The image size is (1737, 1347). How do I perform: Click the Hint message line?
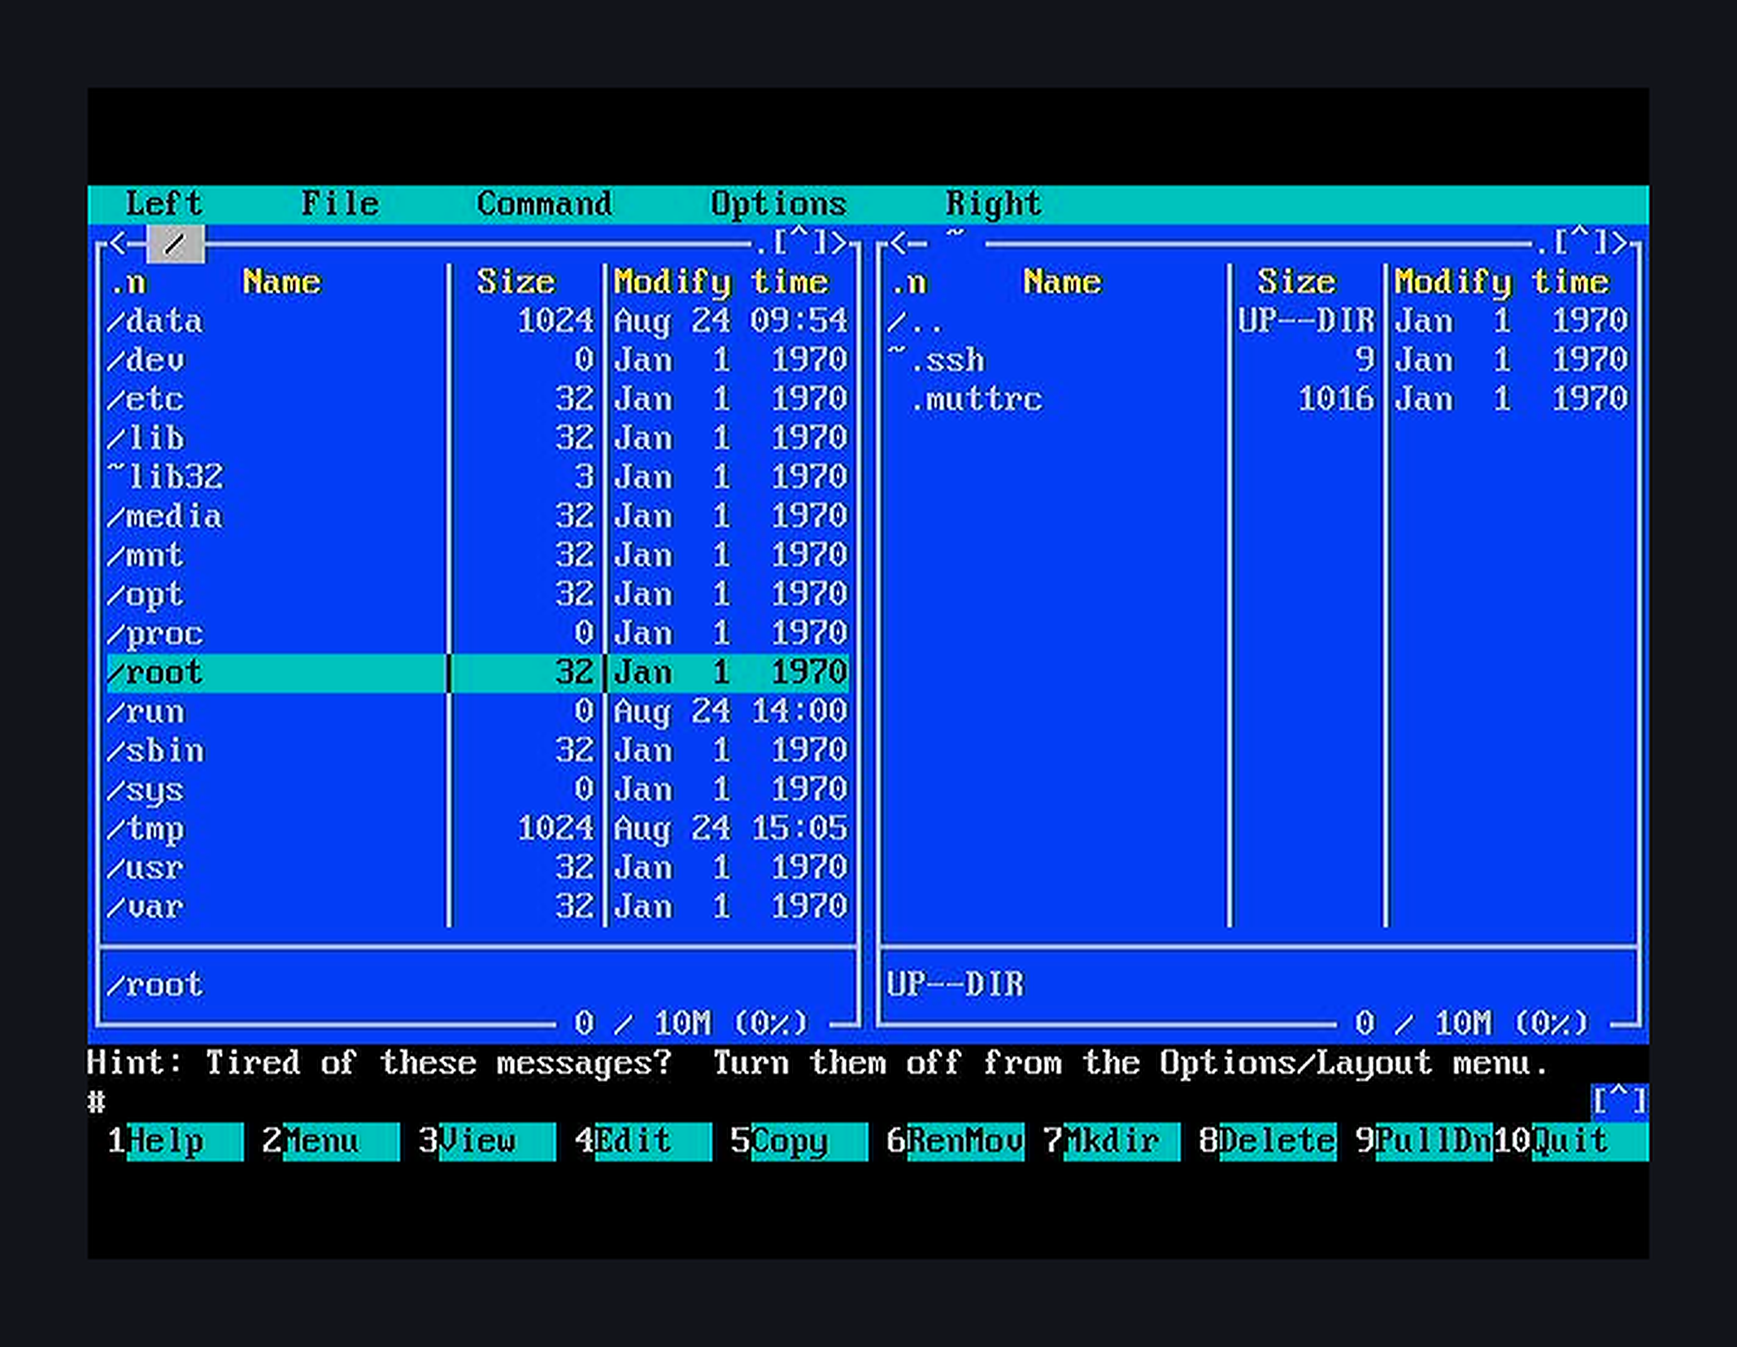coord(819,1063)
